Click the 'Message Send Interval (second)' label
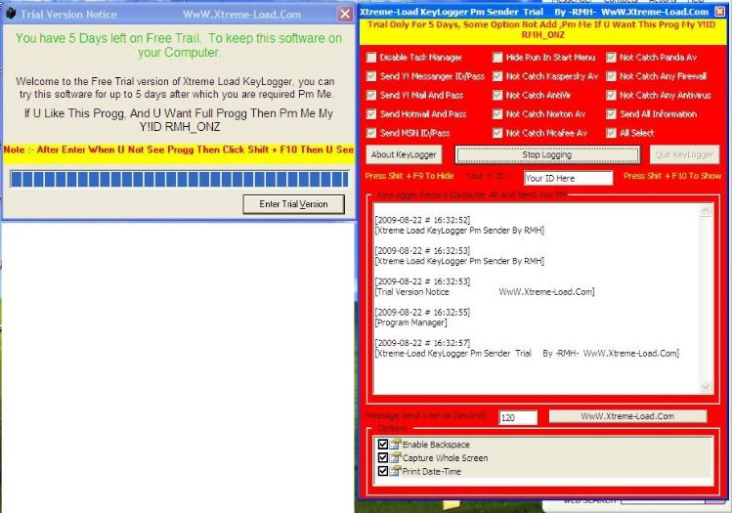This screenshot has width=732, height=513. [426, 415]
